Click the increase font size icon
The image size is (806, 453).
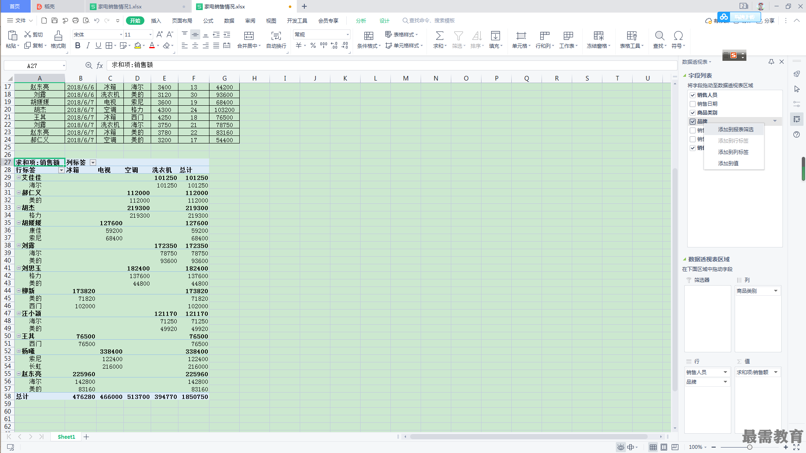160,34
